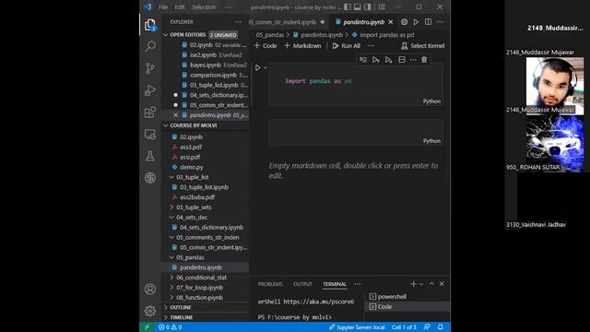Toggle the primary sidebar layout icon
Viewport: 590px width, 332px height.
point(348,7)
